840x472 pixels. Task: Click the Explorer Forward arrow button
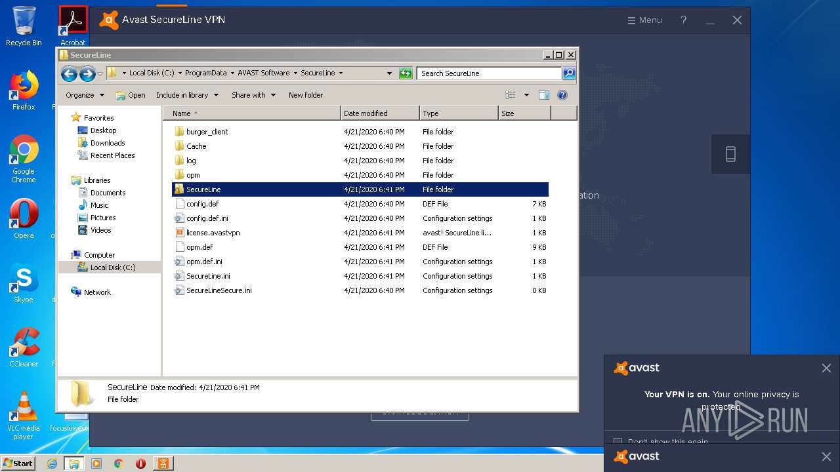click(x=87, y=73)
